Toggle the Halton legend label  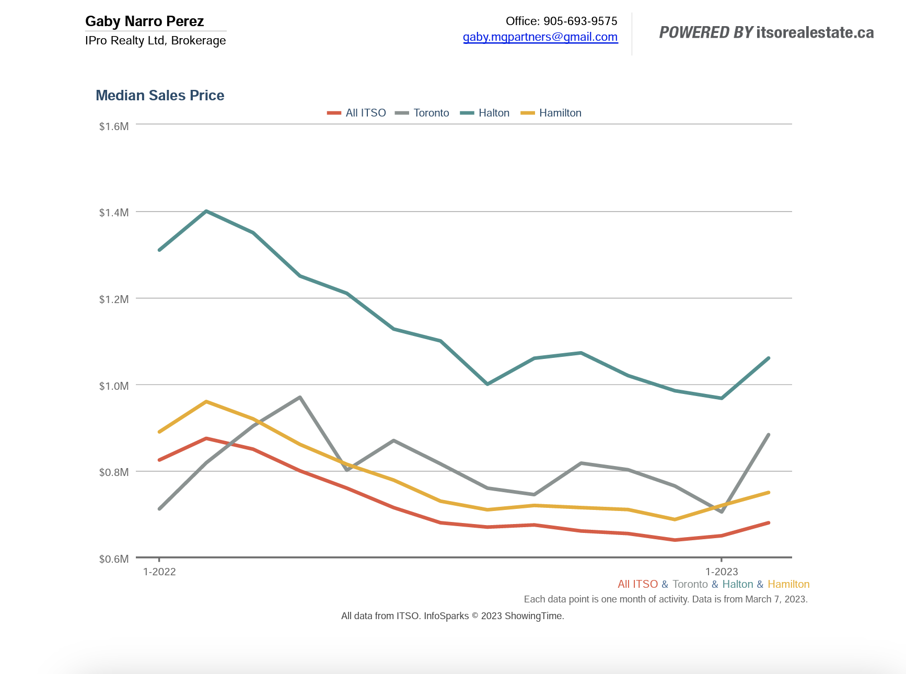pyautogui.click(x=494, y=113)
